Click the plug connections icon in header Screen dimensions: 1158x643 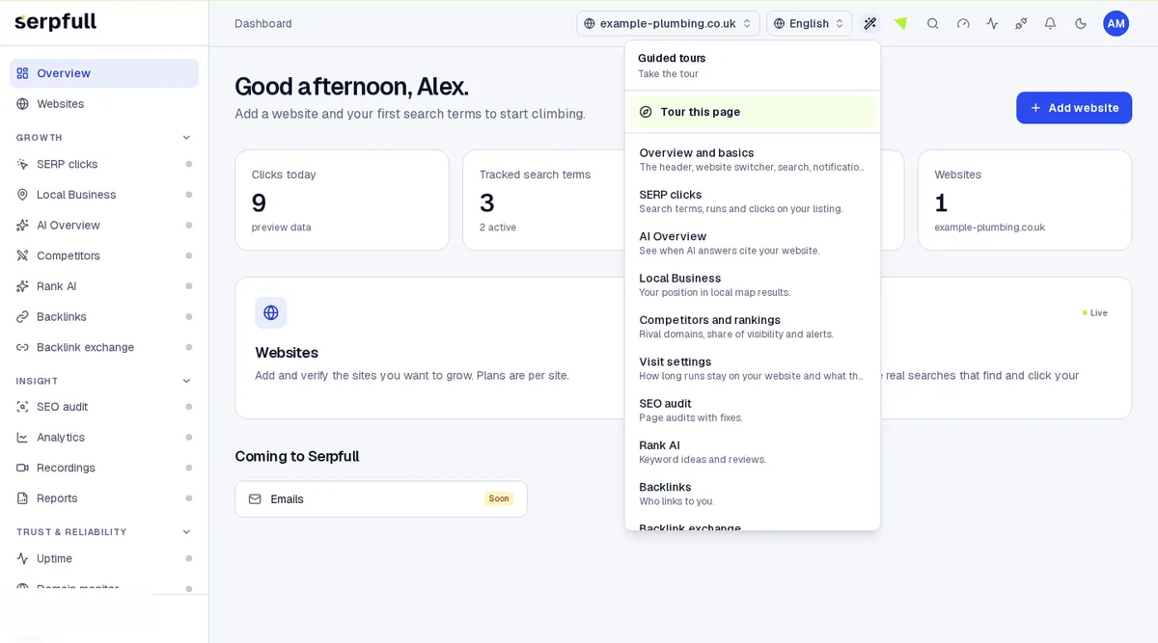coord(1021,23)
